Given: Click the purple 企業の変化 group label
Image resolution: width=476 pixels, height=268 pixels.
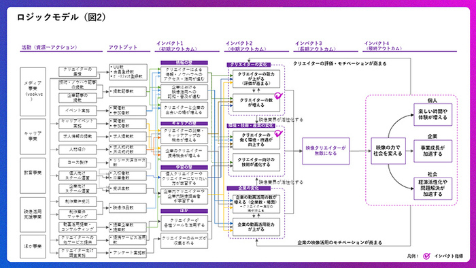Looking at the screenshot, I should pyautogui.click(x=249, y=188).
